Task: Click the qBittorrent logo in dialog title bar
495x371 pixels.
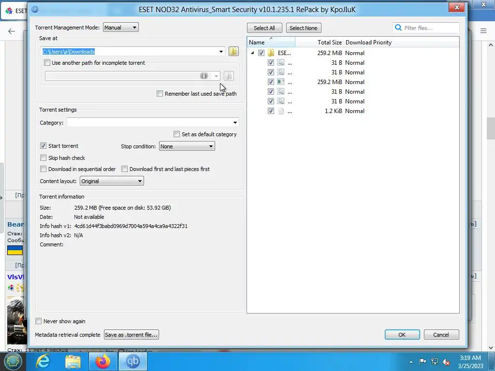Action: 35,9
